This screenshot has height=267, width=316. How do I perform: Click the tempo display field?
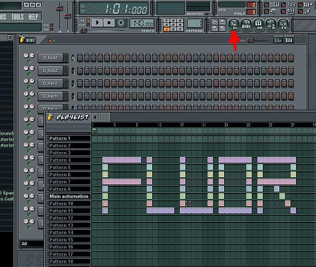pyautogui.click(x=142, y=23)
